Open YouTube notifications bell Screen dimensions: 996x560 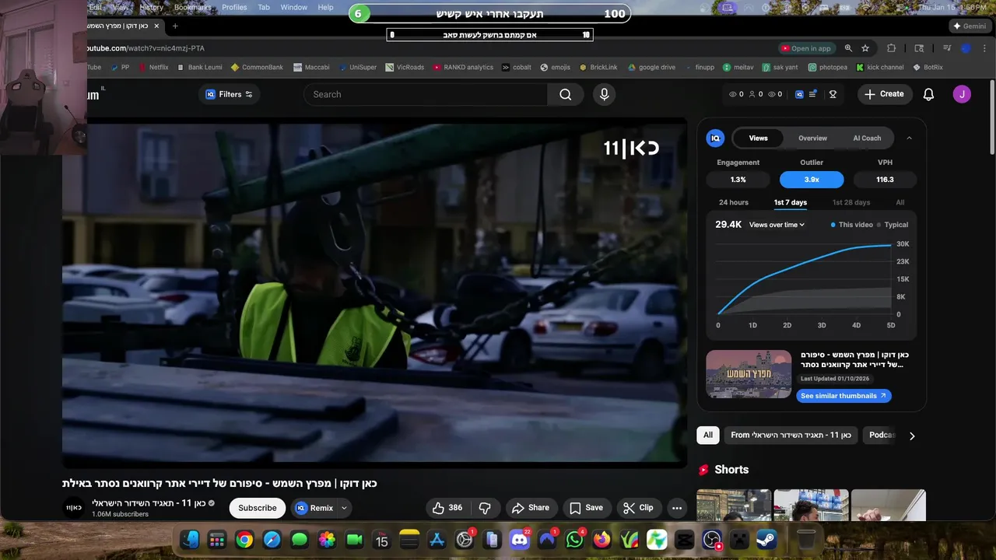[928, 94]
